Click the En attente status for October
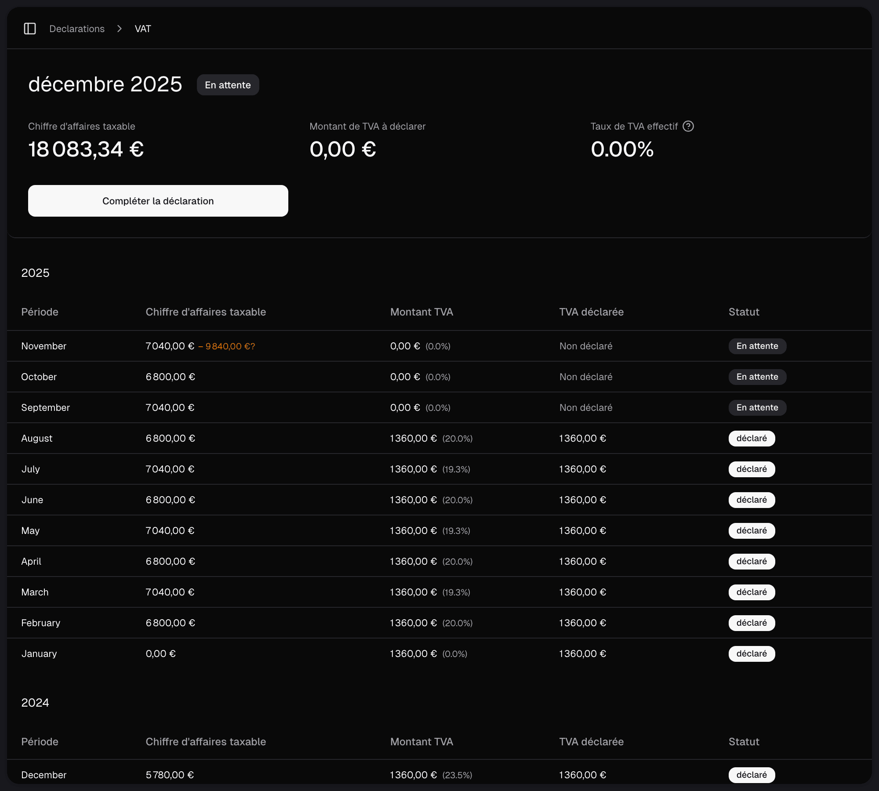The width and height of the screenshot is (879, 791). point(757,377)
